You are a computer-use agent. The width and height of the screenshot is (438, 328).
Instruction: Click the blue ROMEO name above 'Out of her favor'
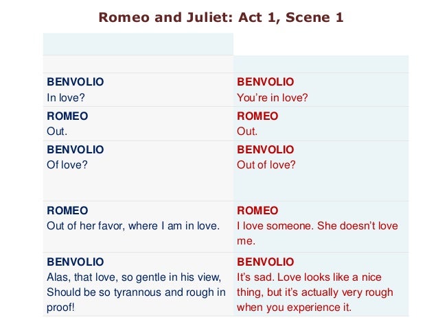[x=67, y=210]
